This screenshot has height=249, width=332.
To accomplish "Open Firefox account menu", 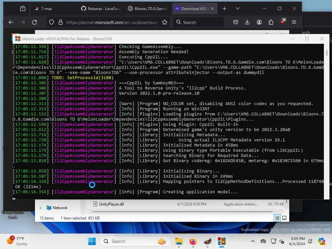I will [x=259, y=22].
